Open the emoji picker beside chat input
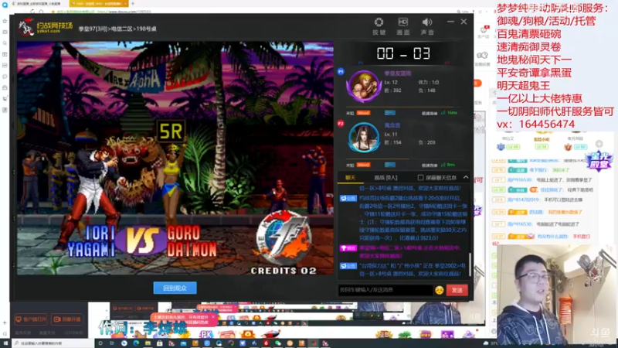618x348 pixels. pyautogui.click(x=439, y=290)
